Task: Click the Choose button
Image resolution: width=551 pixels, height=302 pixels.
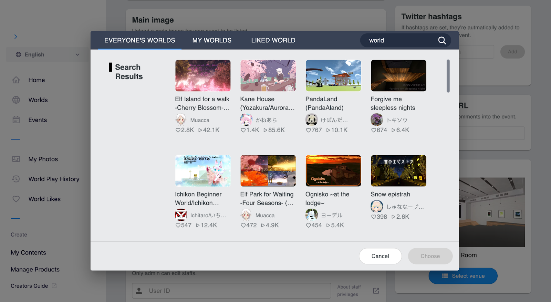Action: pos(430,256)
